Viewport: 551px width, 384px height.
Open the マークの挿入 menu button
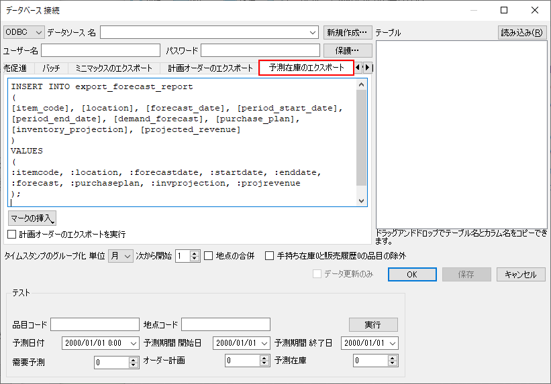tap(32, 218)
